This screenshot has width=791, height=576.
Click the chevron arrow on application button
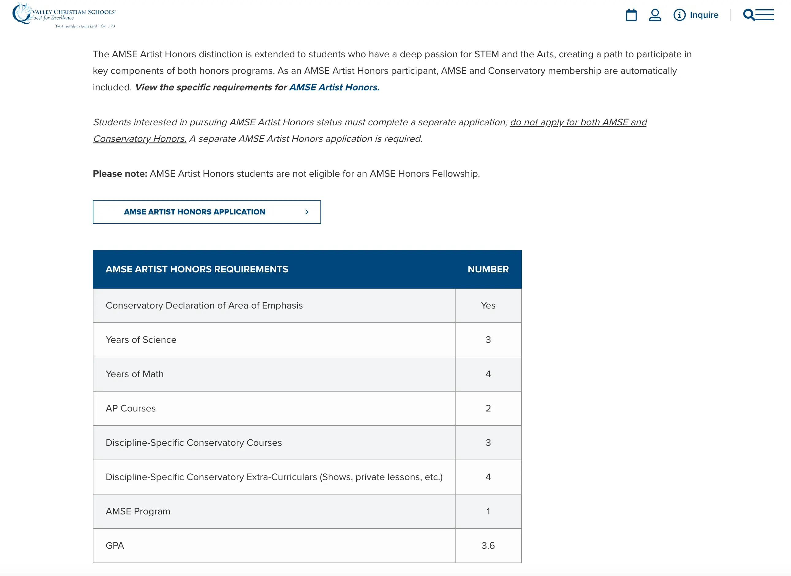pos(307,212)
